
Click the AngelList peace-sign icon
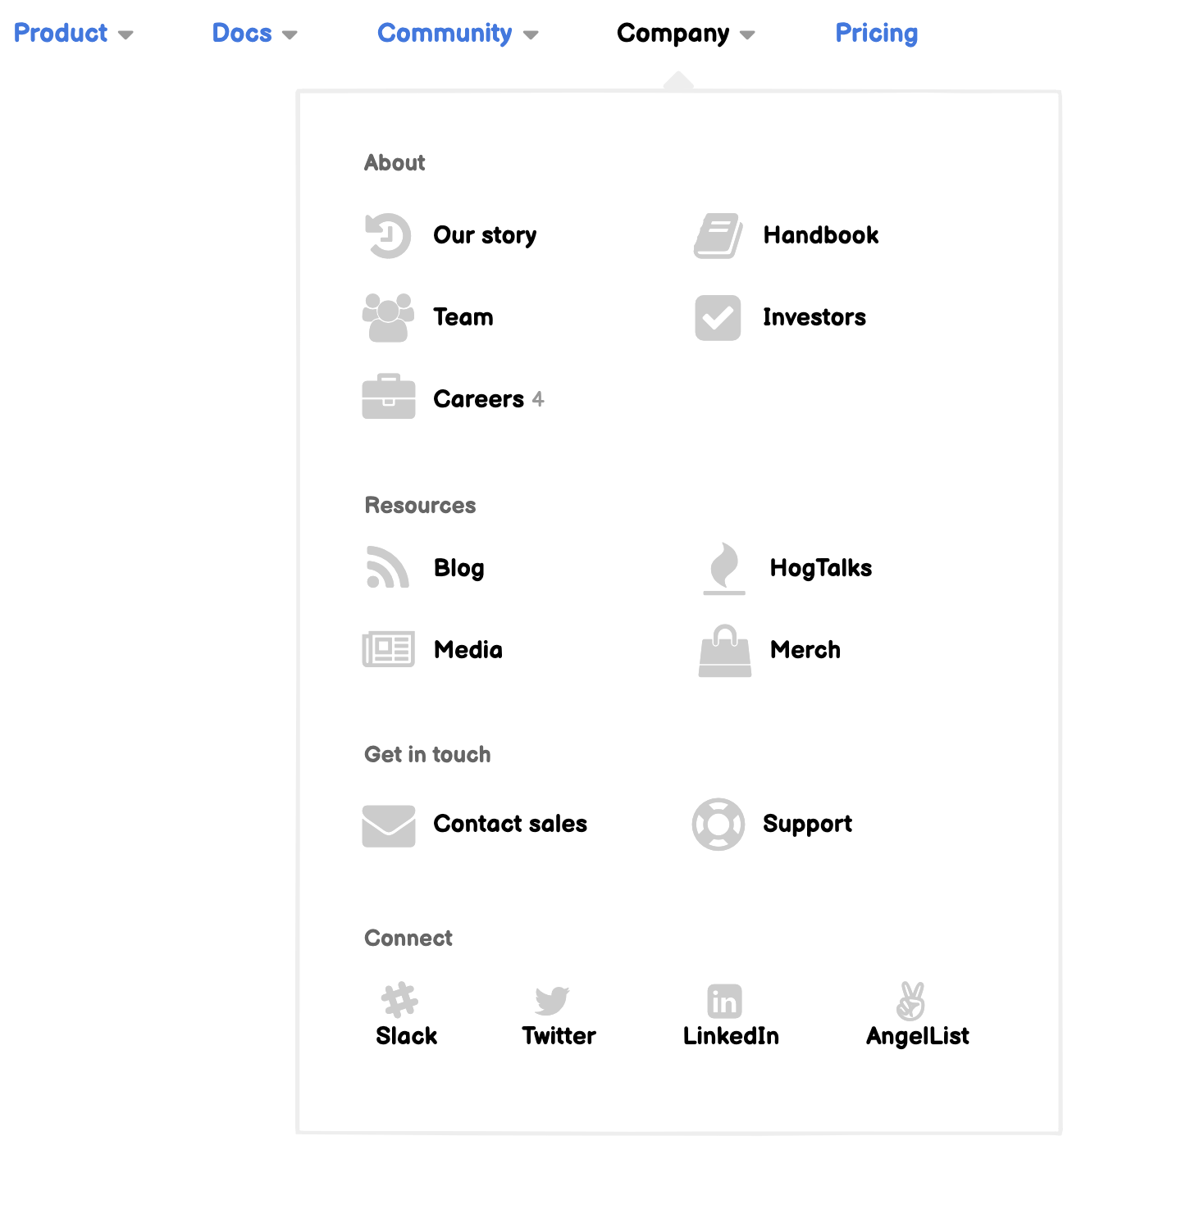[910, 1000]
